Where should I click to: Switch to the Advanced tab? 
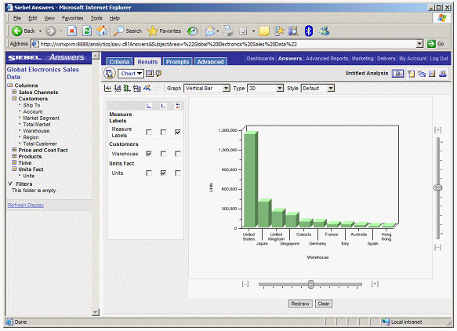pyautogui.click(x=210, y=62)
